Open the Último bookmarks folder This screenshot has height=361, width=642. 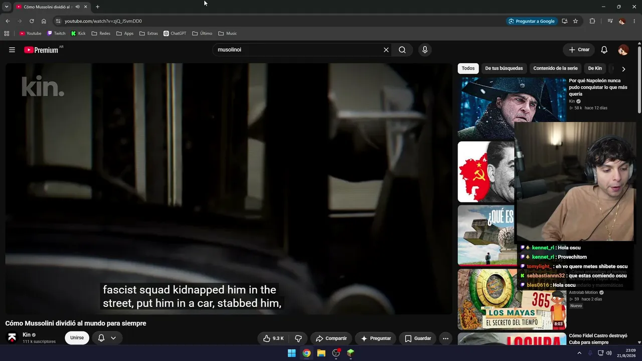(x=202, y=34)
